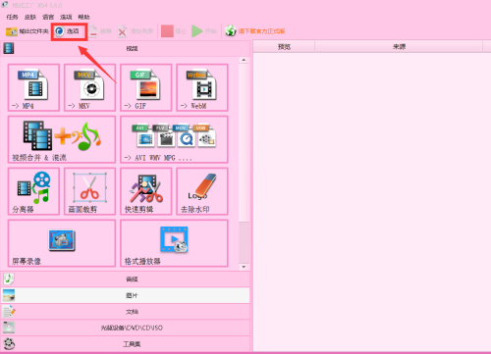Click the orange official version download link

255,31
